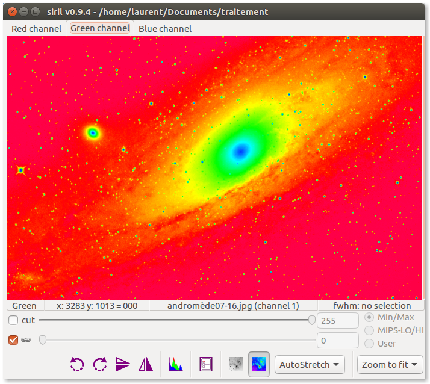Rotate image counter-clockwise
Screen dimensions: 430x384
[77, 364]
